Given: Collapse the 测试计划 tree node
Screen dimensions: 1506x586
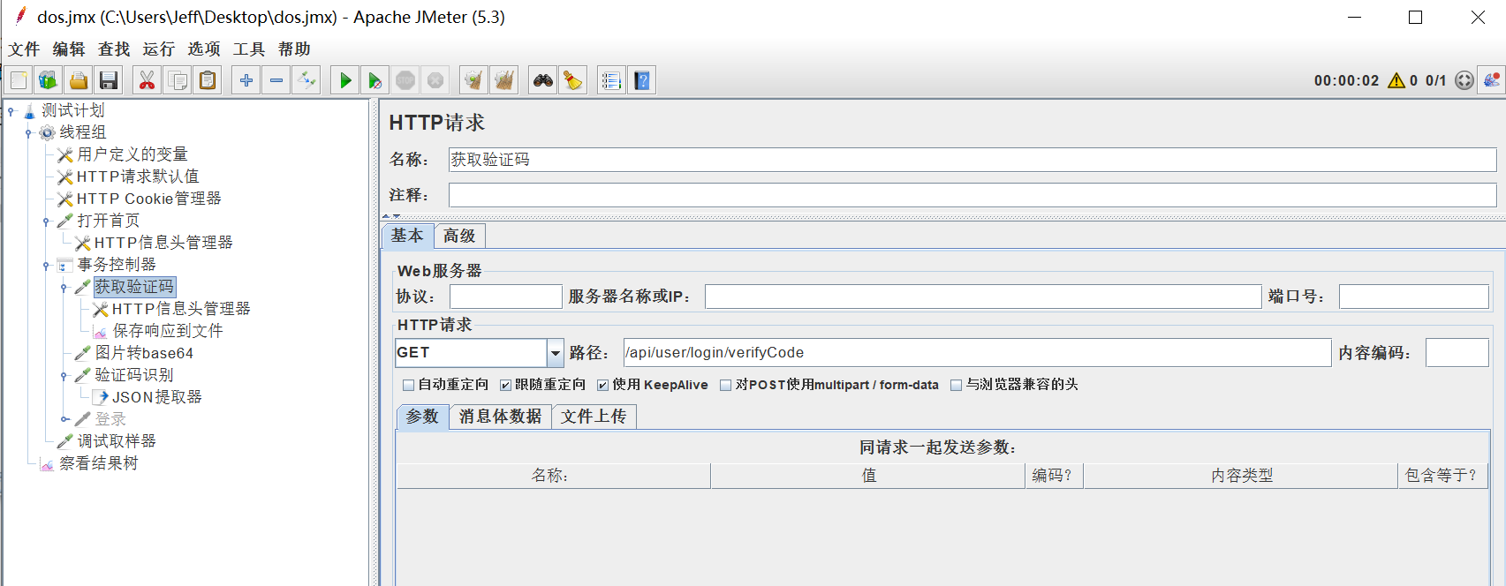Looking at the screenshot, I should 11,110.
